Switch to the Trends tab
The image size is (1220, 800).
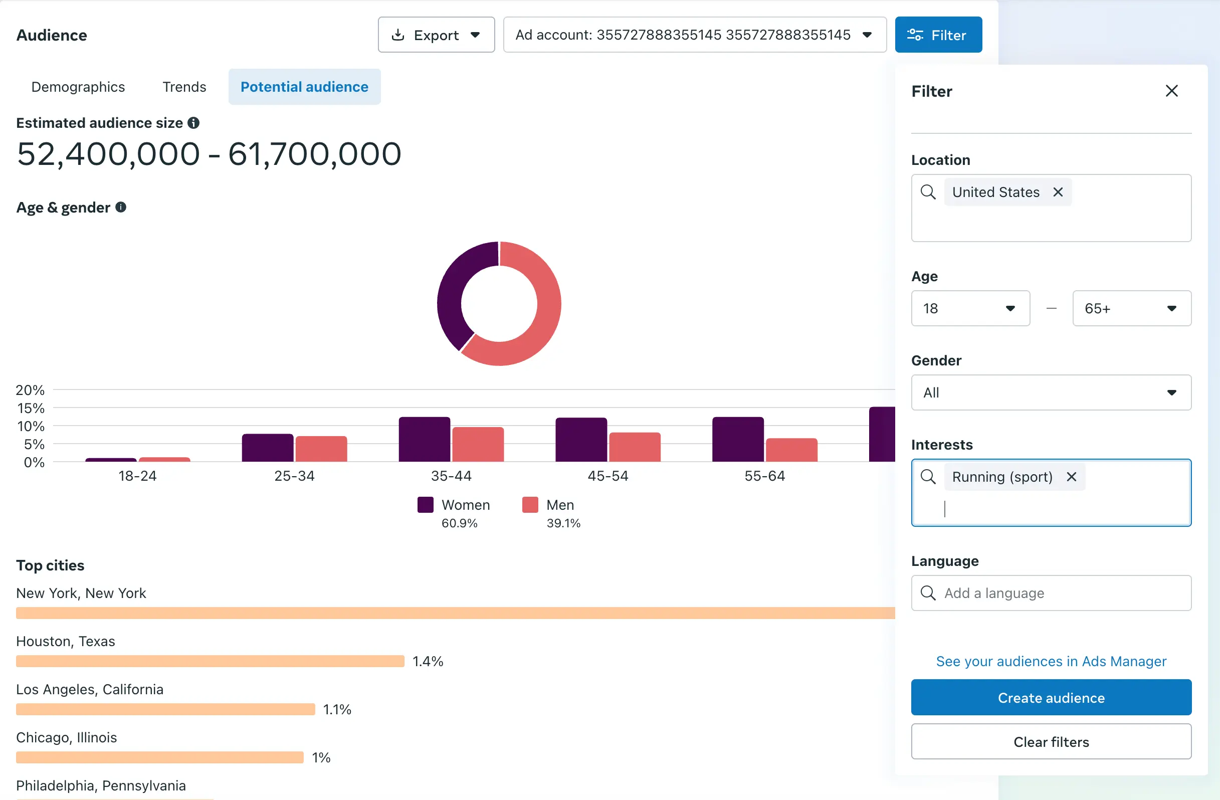click(184, 87)
